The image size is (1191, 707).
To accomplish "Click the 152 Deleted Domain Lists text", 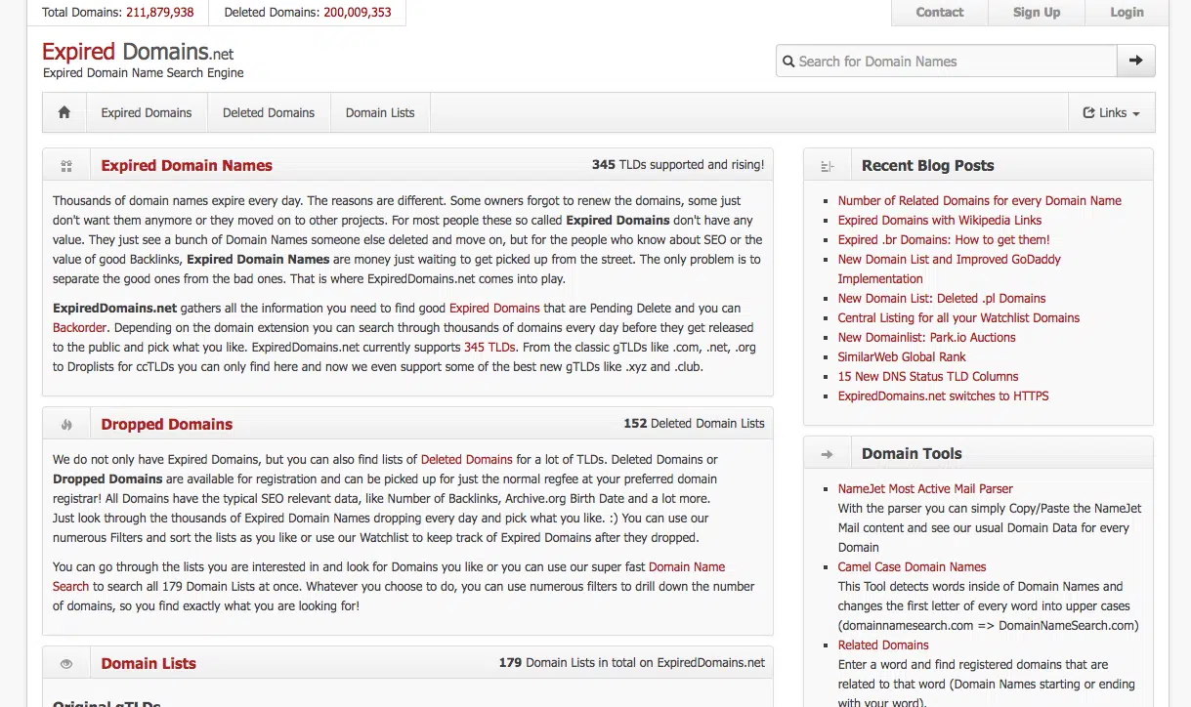I will point(694,424).
